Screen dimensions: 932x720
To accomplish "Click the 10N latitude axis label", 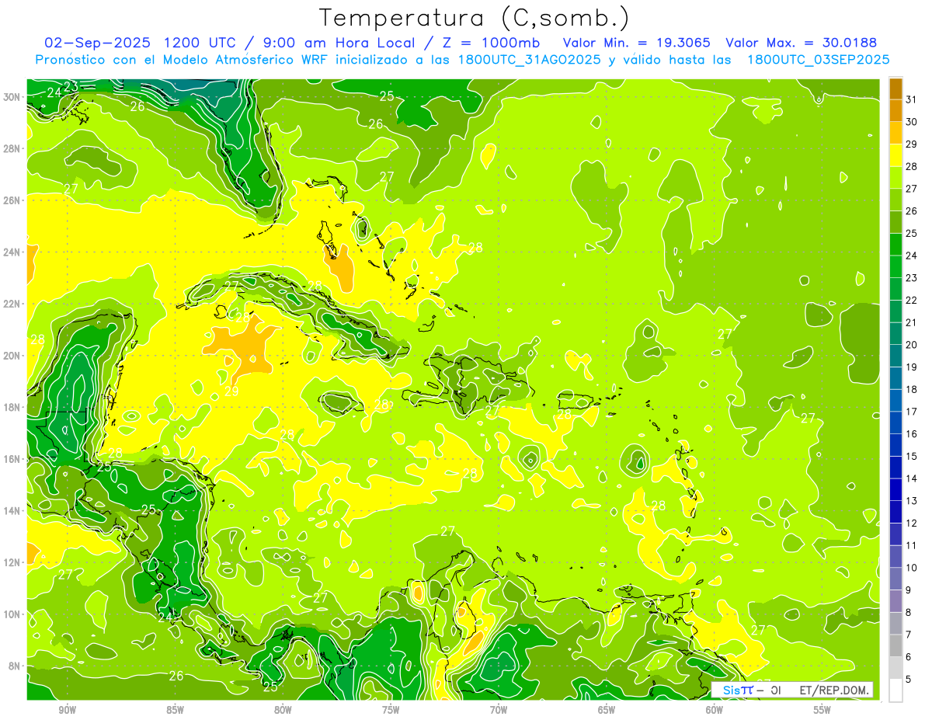I will click(x=12, y=614).
